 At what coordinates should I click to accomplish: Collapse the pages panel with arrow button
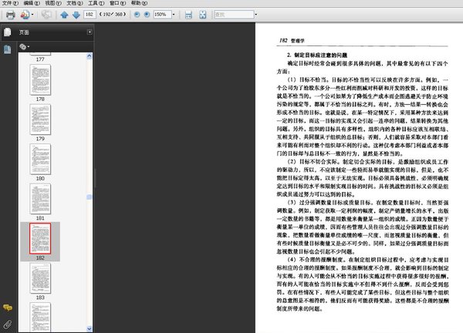tap(91, 32)
